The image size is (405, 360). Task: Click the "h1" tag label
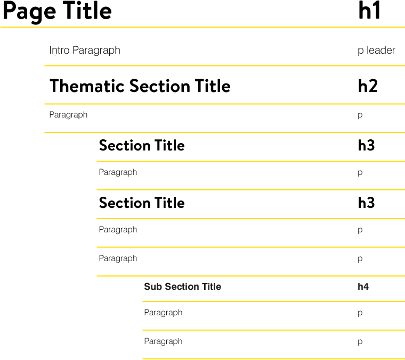click(369, 11)
